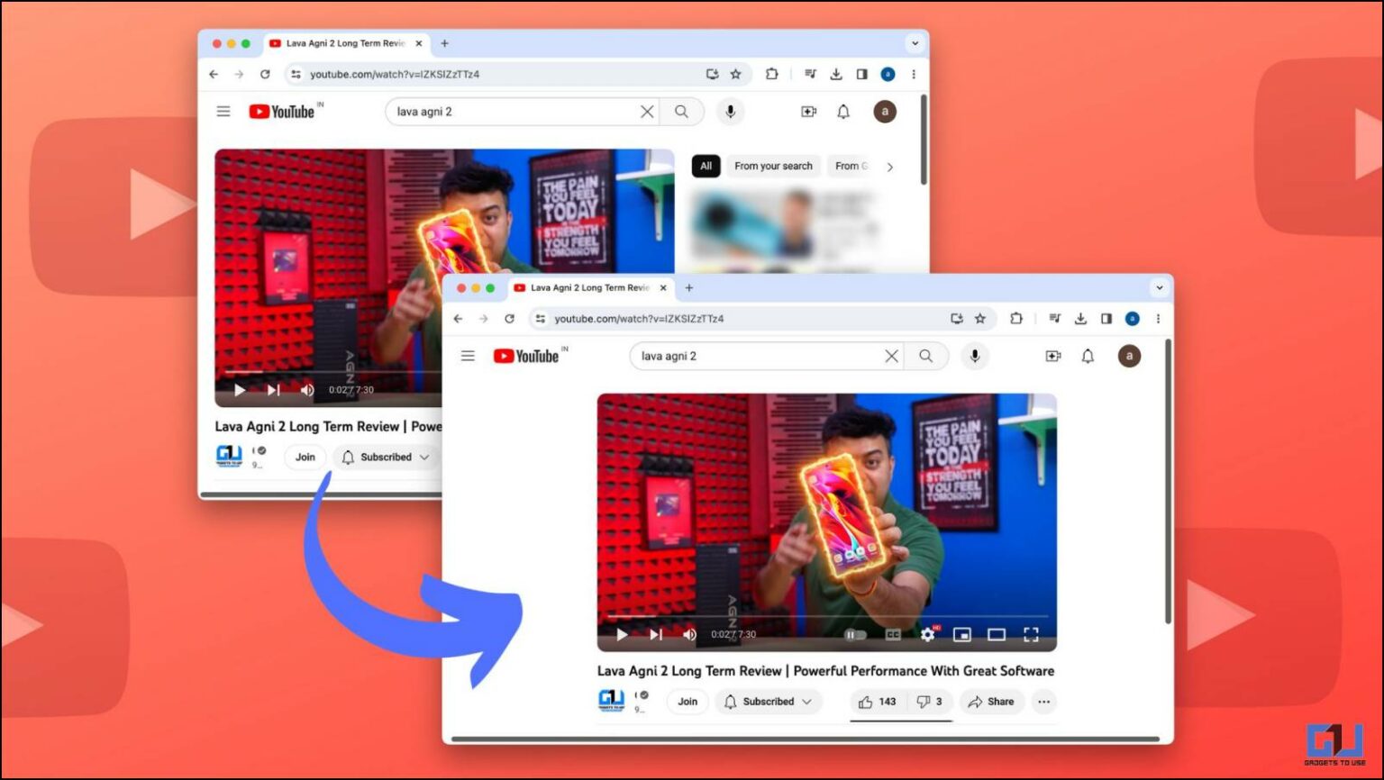Bookmark the page with the star icon
1384x780 pixels.
(x=981, y=318)
